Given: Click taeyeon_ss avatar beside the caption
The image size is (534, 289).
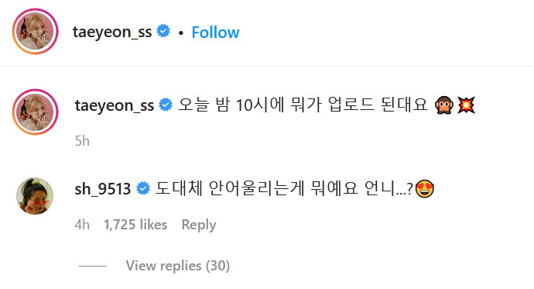Looking at the screenshot, I should [36, 112].
